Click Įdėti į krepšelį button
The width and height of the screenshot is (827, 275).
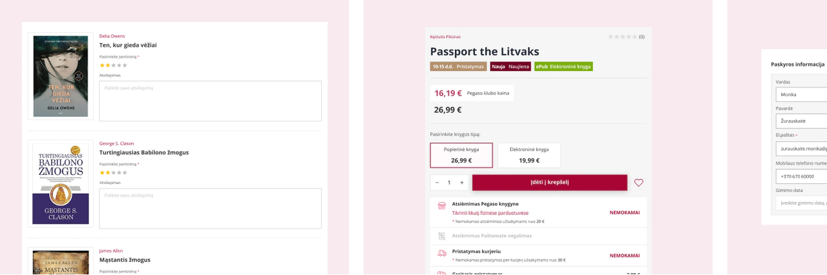pos(550,183)
